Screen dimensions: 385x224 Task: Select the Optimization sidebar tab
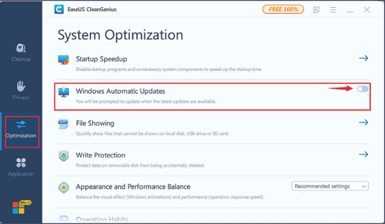[21, 129]
